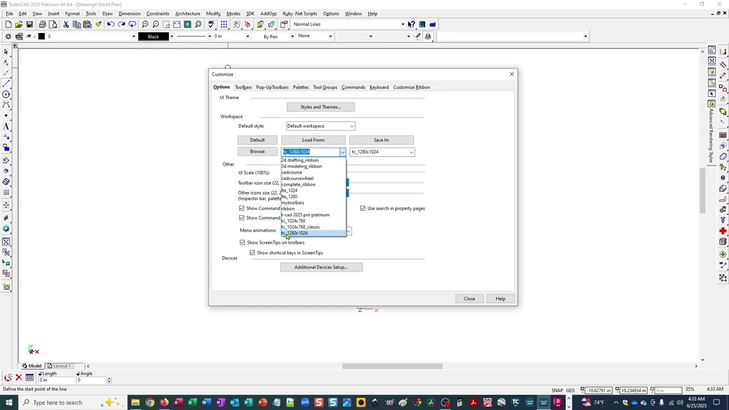The image size is (729, 410).
Task: Click the Open file folder icon
Action: coord(19,24)
